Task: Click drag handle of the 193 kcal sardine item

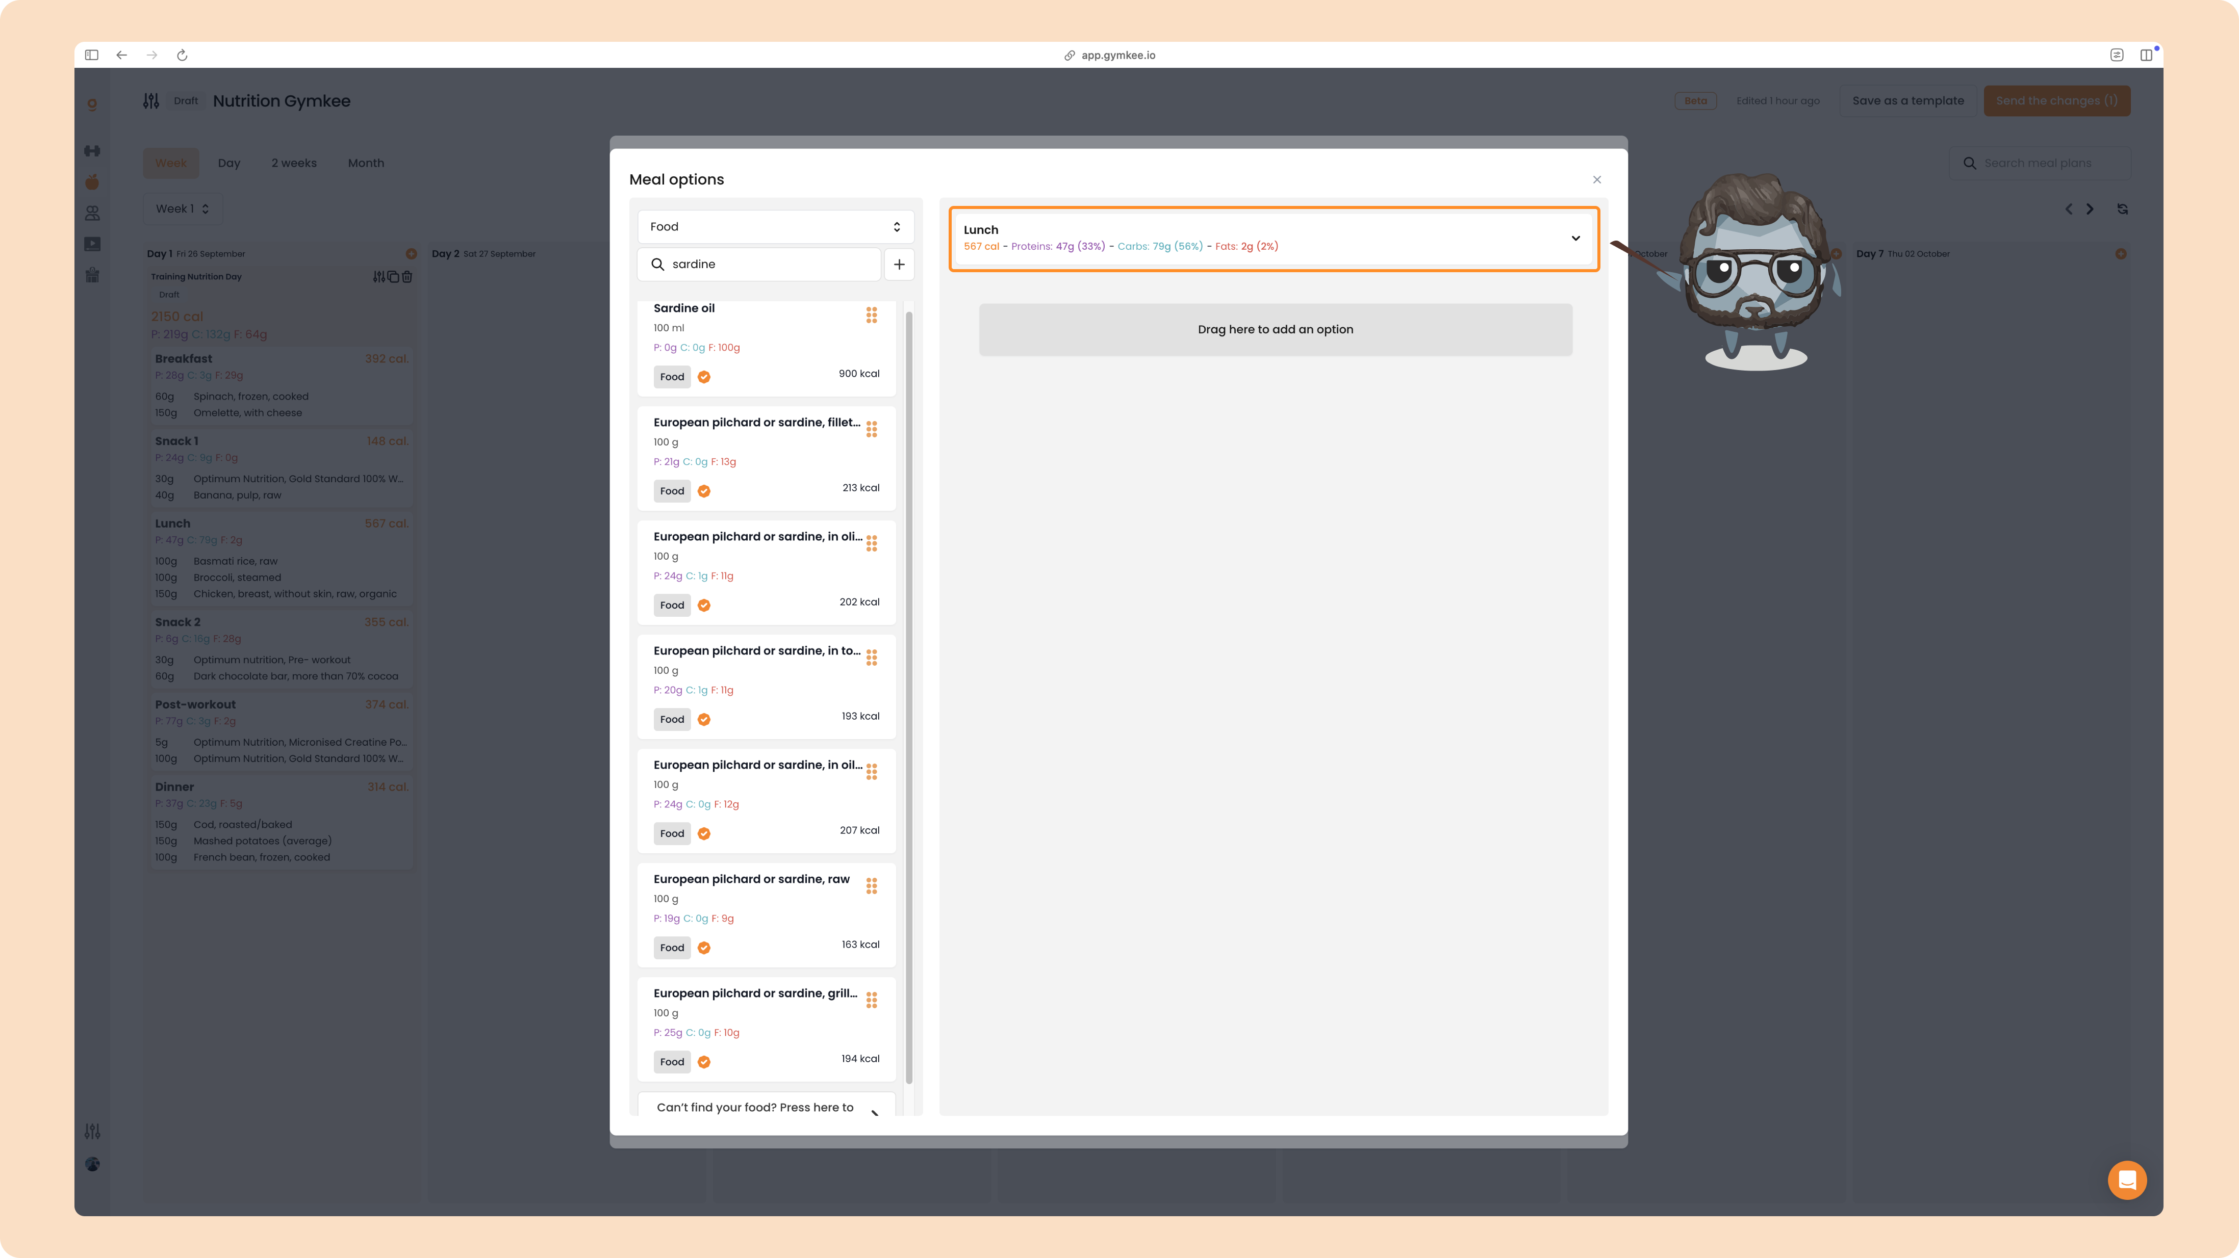Action: coord(871,658)
